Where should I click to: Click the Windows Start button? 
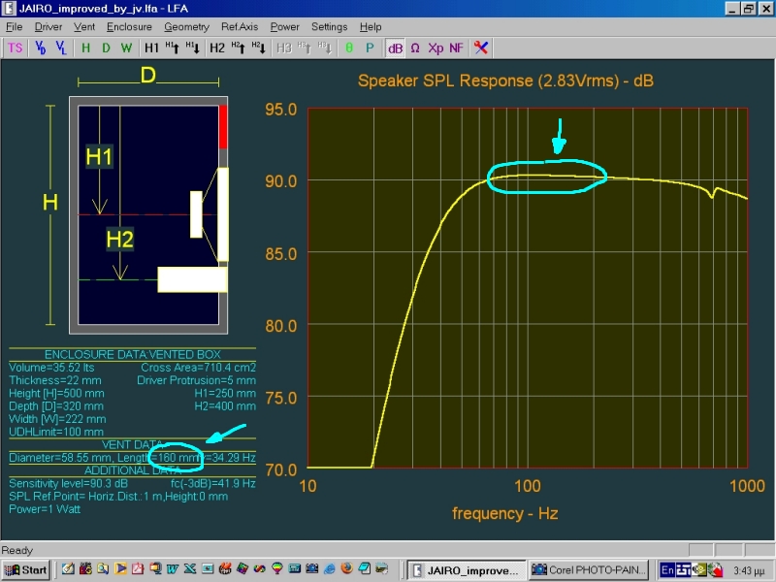26,570
